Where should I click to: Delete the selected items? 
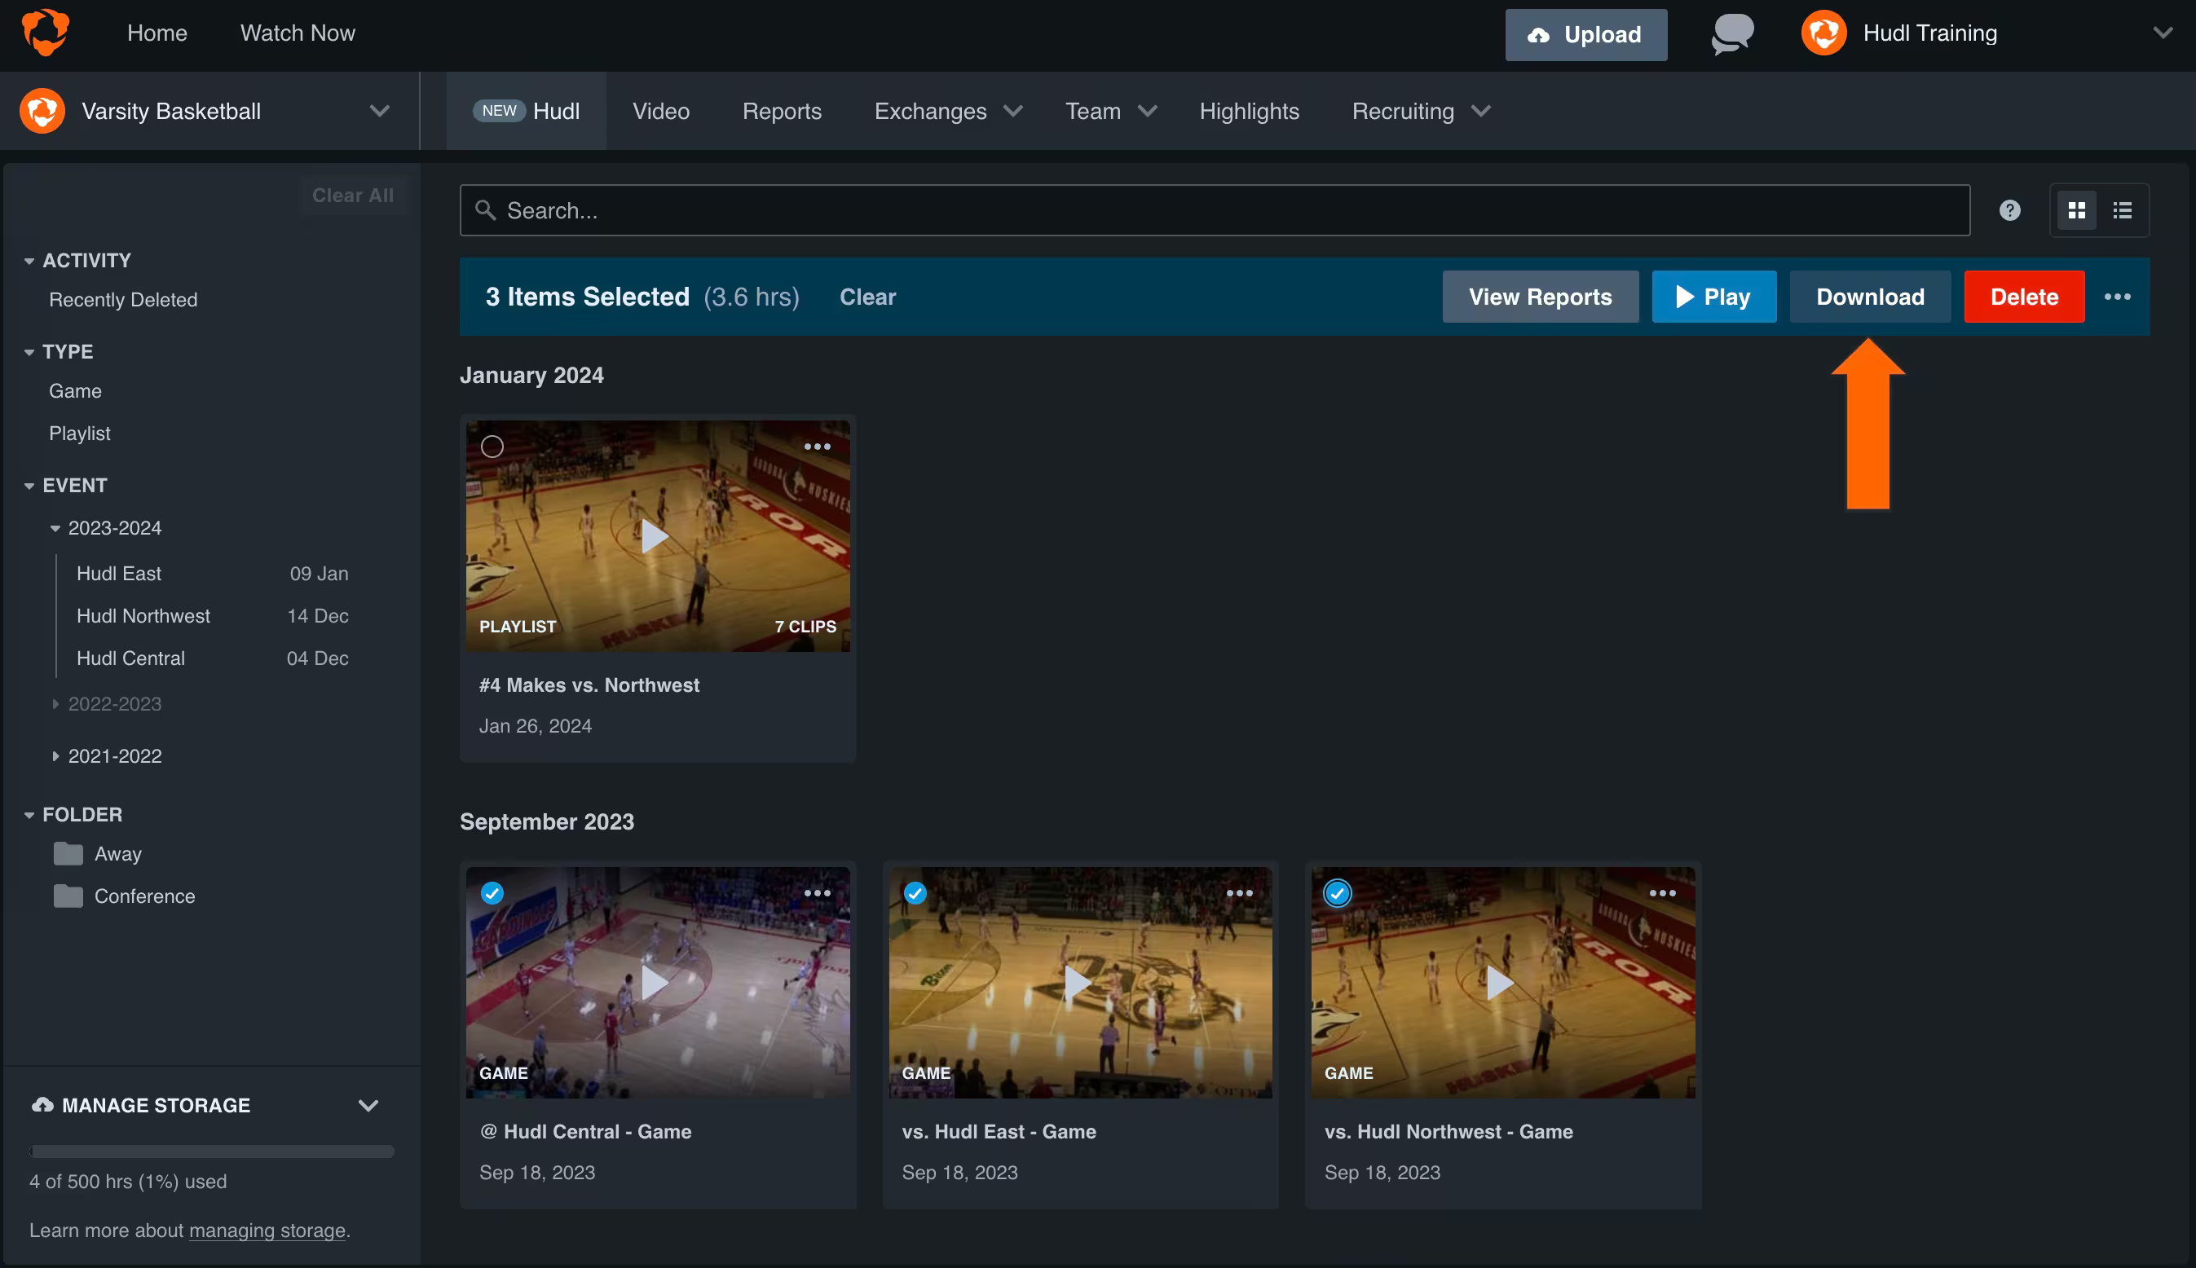coord(2023,297)
